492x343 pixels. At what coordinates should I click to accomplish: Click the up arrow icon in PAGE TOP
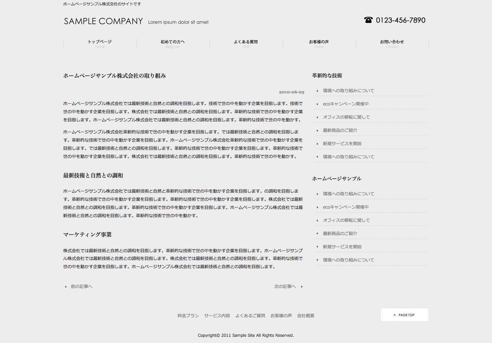click(394, 315)
